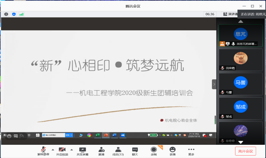Expand audio options arrow beside 解除静音
Viewport: 266px width, 158px height.
coord(53,149)
